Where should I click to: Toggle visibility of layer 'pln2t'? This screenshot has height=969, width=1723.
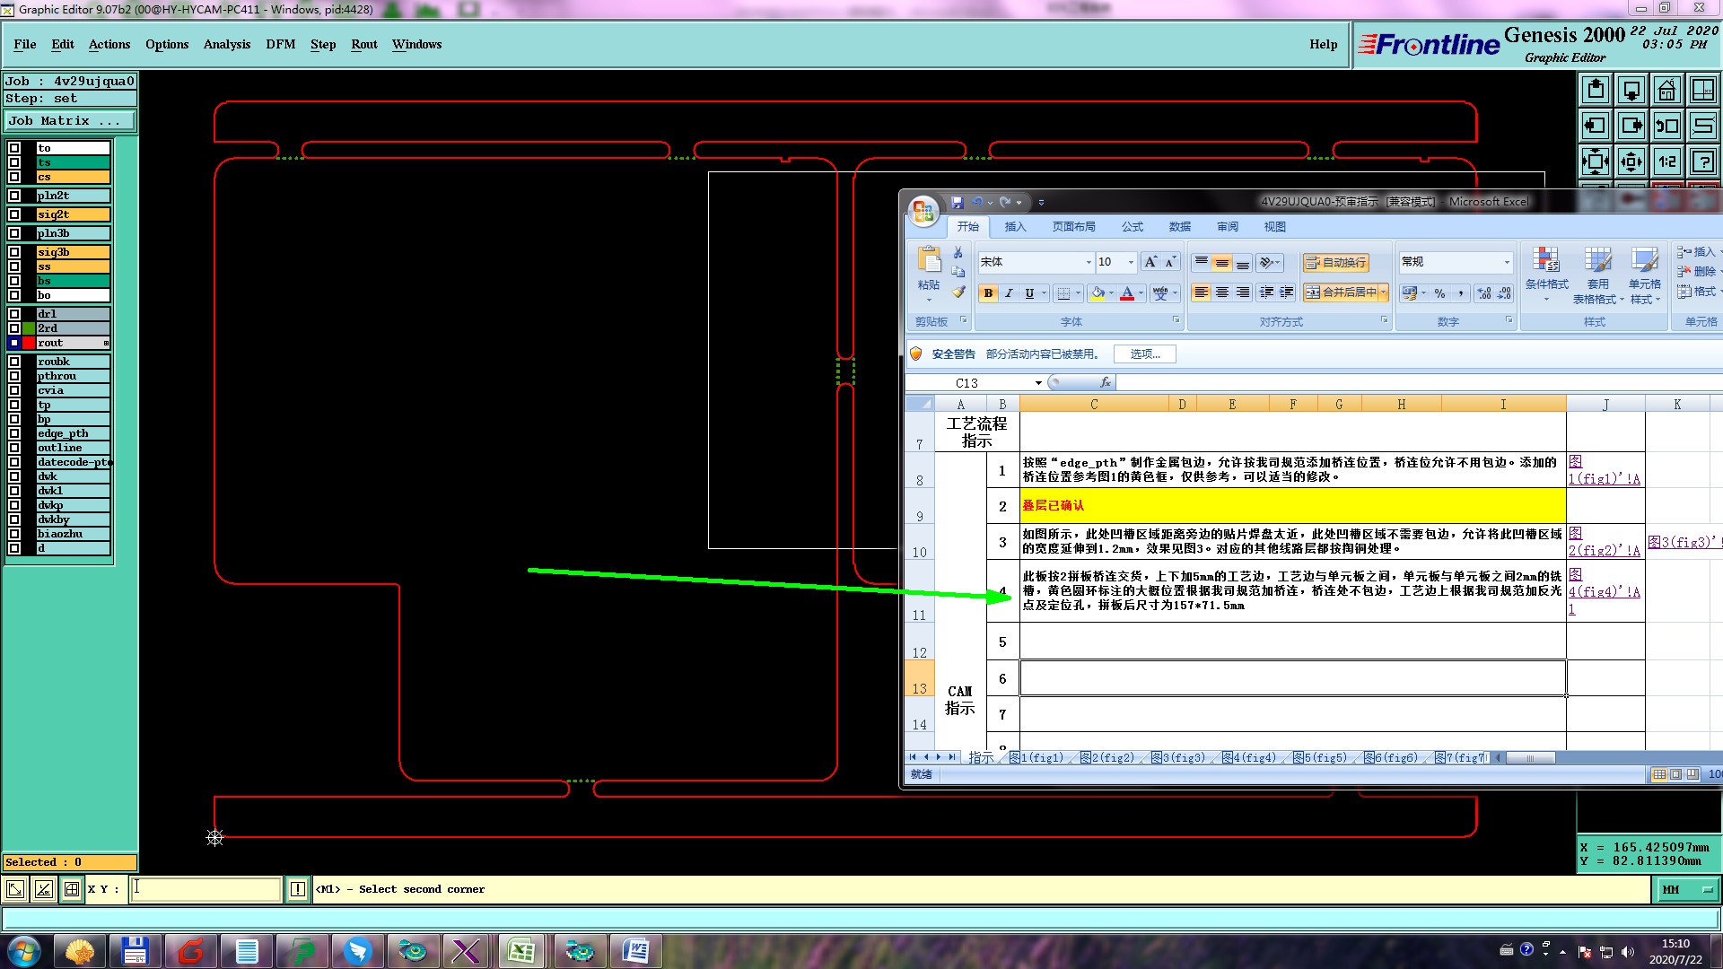click(14, 196)
